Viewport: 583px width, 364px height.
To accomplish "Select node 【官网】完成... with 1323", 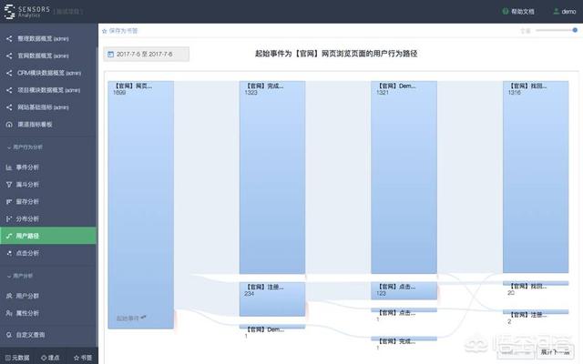I will click(272, 177).
